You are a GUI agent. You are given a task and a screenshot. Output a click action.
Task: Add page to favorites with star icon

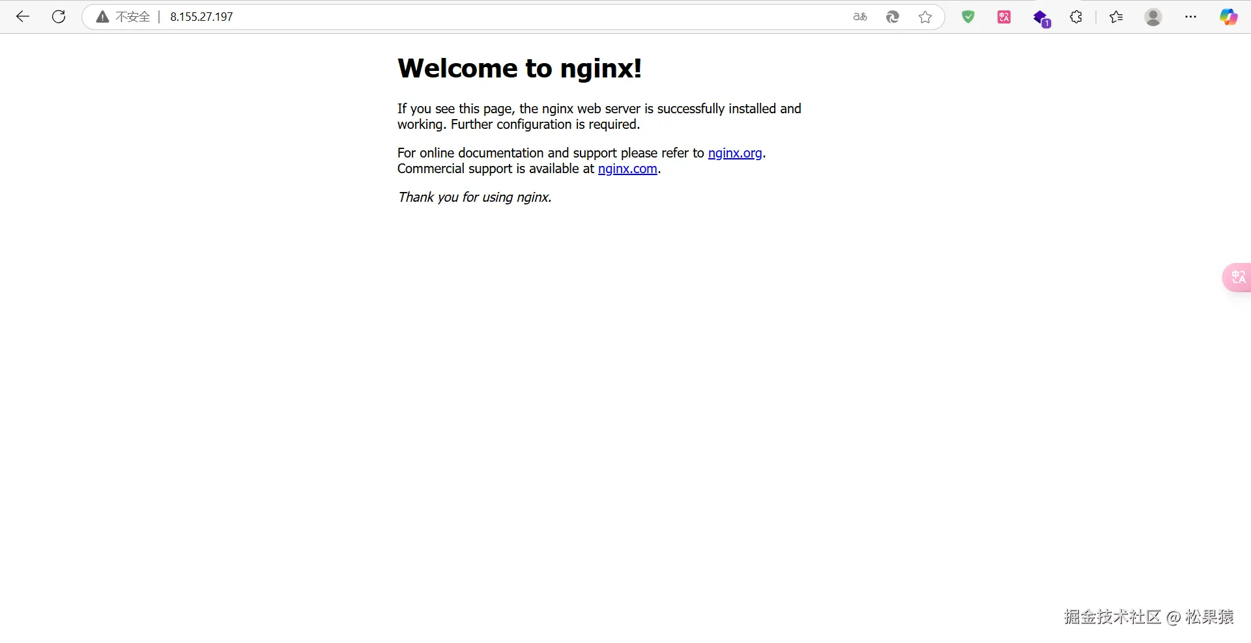(x=925, y=17)
